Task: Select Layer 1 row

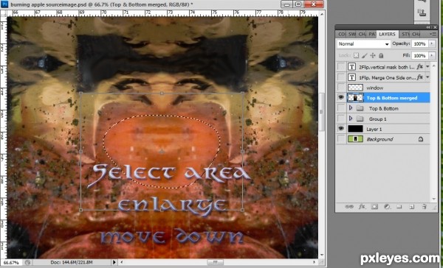Action: 384,129
